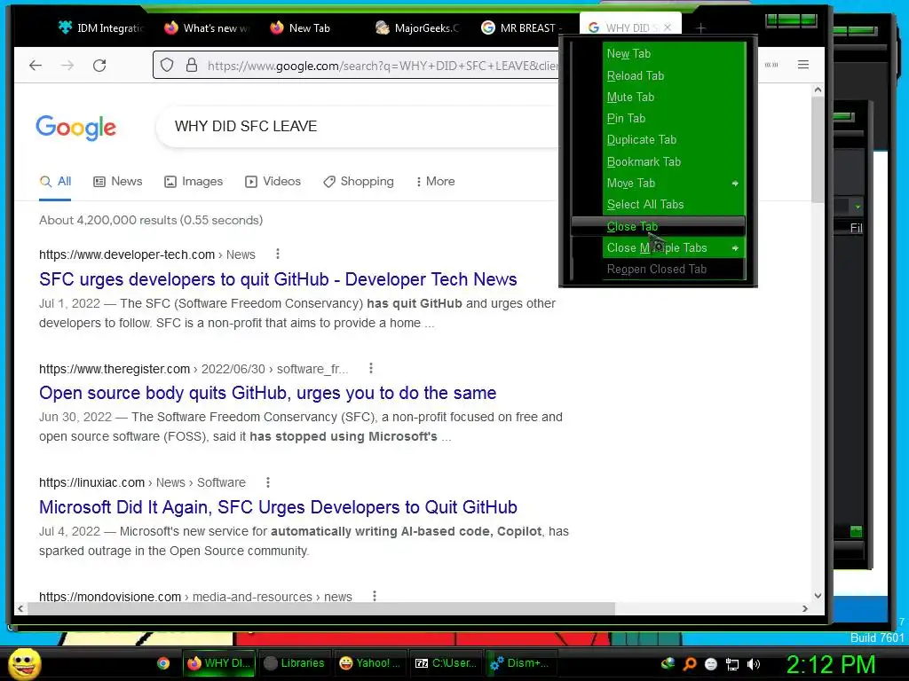Choose Duplicate Tab in the context menu
909x681 pixels.
[658, 140]
